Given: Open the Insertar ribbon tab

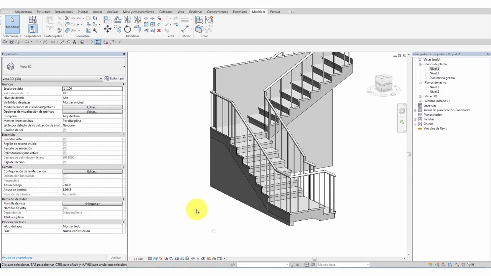Looking at the screenshot, I should pyautogui.click(x=82, y=12).
